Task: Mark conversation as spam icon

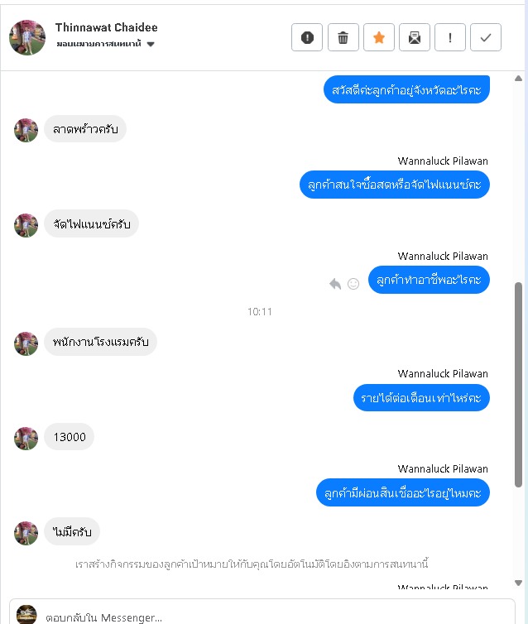Action: 307,37
